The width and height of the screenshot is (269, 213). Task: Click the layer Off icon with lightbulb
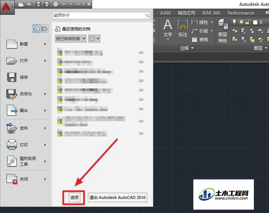[x=234, y=31]
